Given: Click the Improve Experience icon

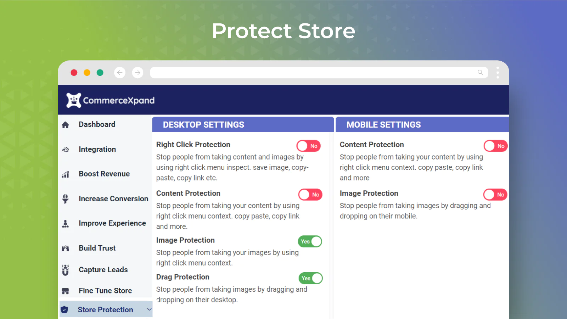Looking at the screenshot, I should (x=65, y=224).
